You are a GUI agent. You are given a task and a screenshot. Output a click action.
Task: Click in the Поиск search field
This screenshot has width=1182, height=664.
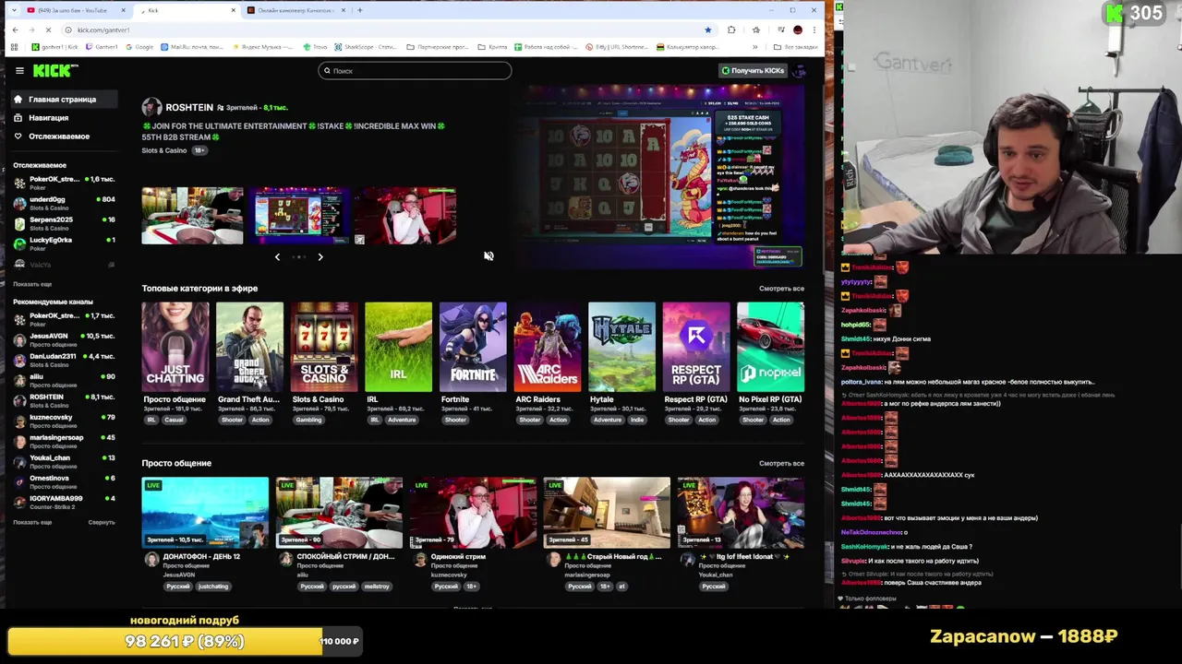415,71
